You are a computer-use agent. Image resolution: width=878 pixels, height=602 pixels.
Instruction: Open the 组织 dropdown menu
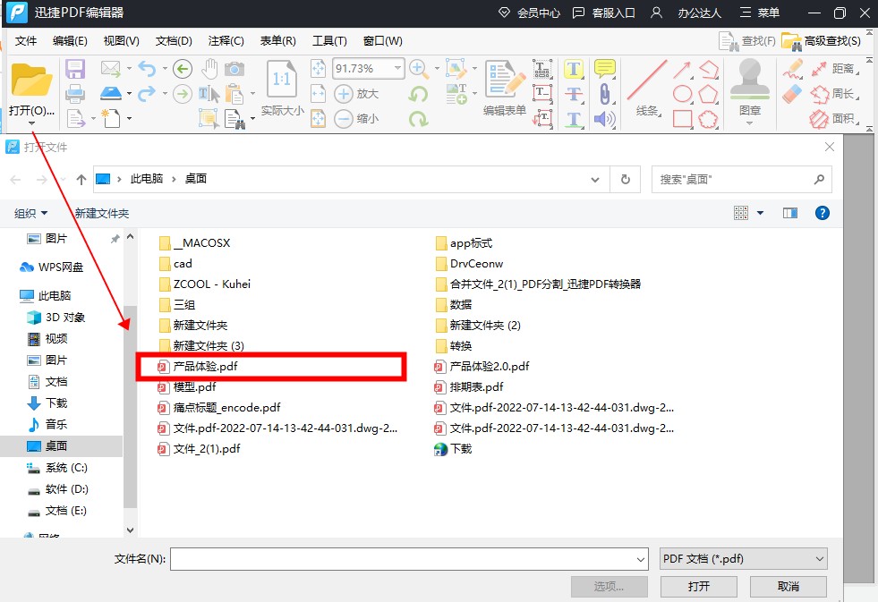tap(31, 213)
